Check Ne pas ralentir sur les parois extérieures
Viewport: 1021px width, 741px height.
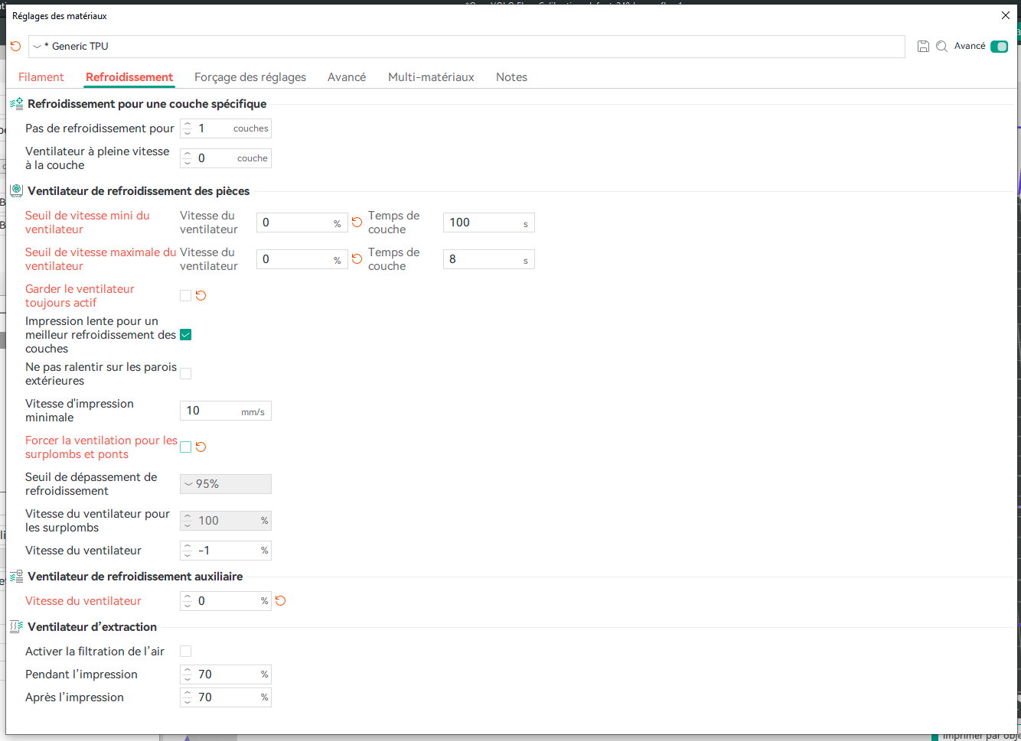[x=185, y=374]
